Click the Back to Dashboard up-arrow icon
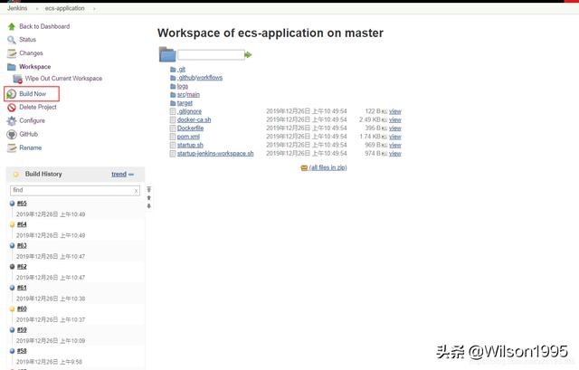Screen dimensions: 579x370 [12, 26]
